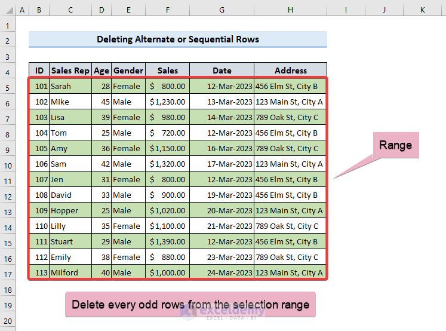Select the 13-Mar-2023 date cell
The image size is (446, 331).
[x=222, y=102]
